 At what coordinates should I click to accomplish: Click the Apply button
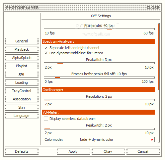73,151
